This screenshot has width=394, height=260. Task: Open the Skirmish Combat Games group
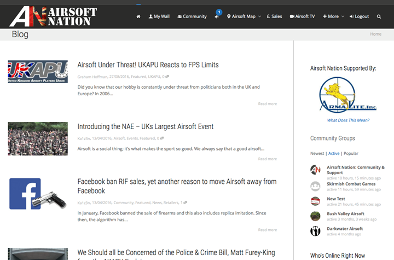coord(351,184)
